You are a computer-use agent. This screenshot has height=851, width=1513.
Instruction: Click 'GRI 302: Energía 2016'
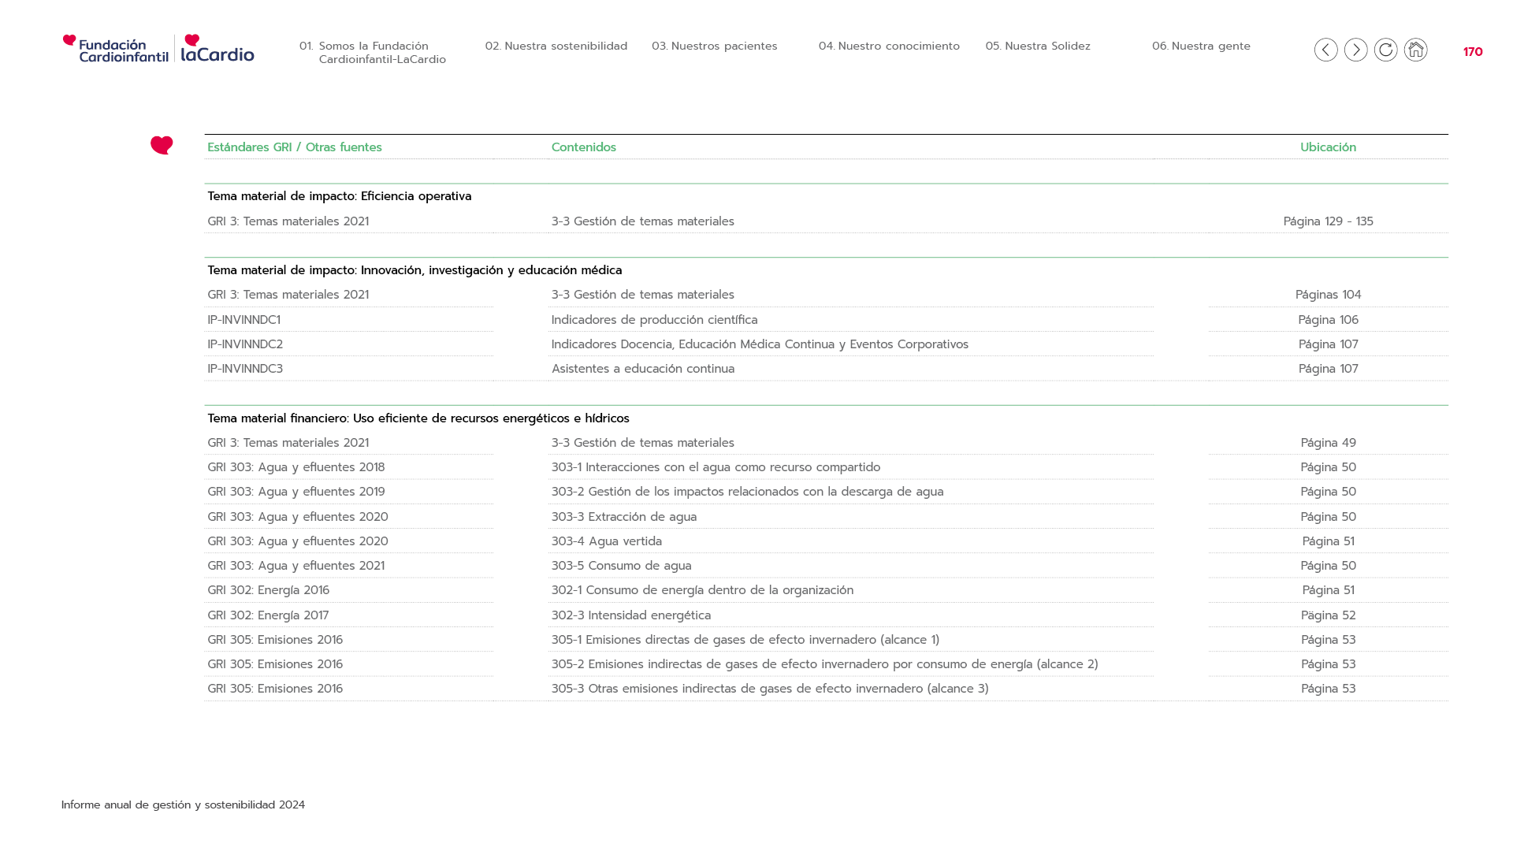tap(269, 590)
